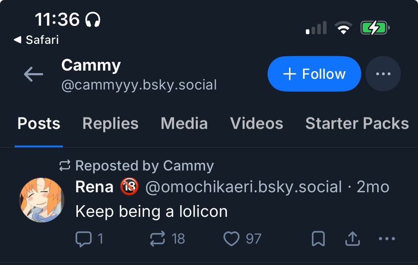View the Starter Packs tab
This screenshot has width=418, height=265.
(357, 124)
